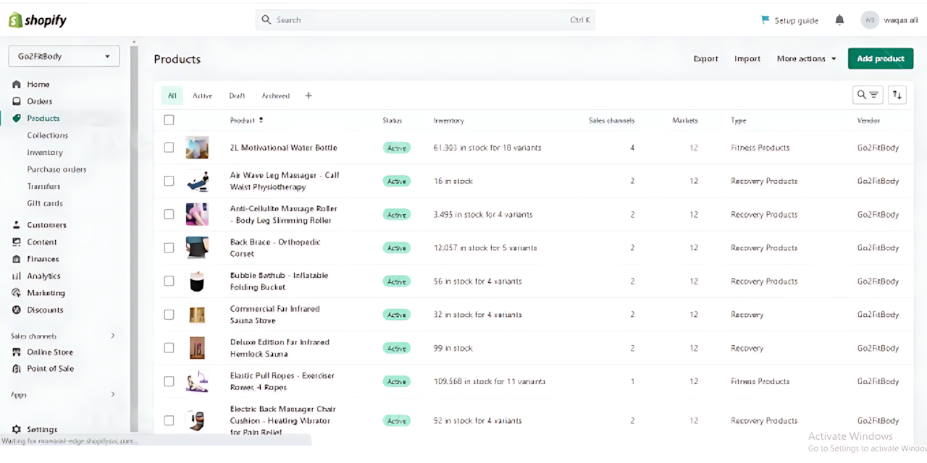Expand the More actions dropdown
Screen dimensions: 927x463
pos(806,59)
